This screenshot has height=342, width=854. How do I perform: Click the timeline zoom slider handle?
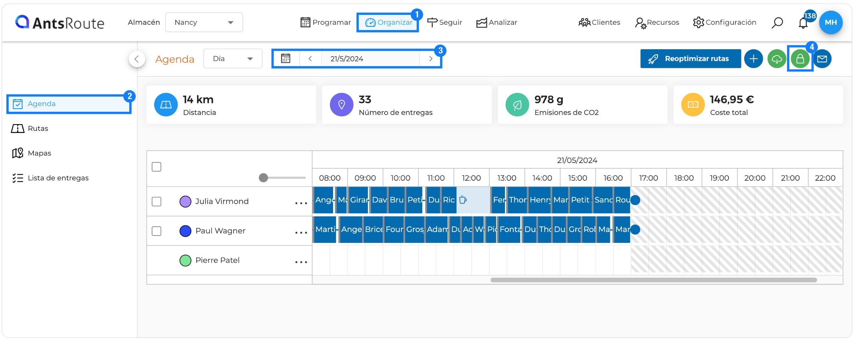(263, 178)
